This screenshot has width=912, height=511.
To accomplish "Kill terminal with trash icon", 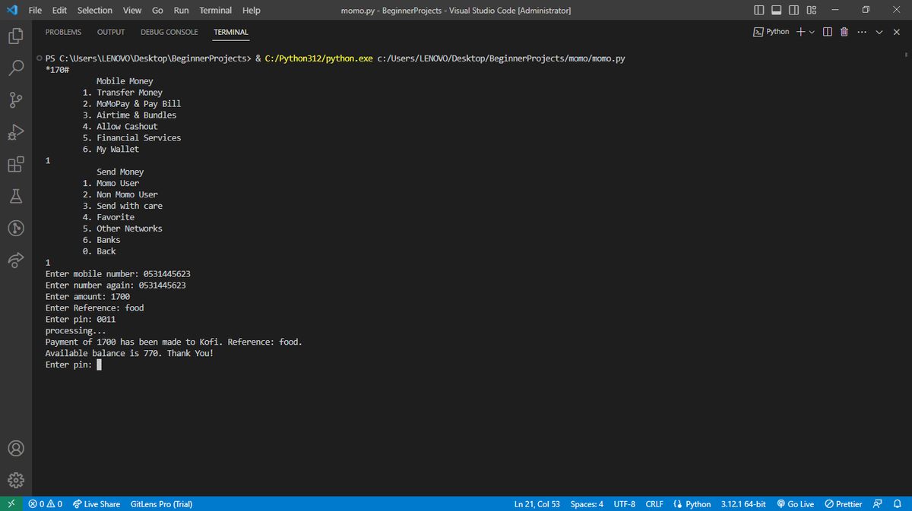I will click(844, 32).
